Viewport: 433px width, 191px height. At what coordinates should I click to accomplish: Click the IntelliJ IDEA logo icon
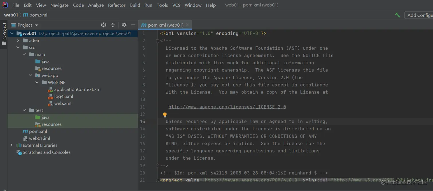click(x=5, y=5)
